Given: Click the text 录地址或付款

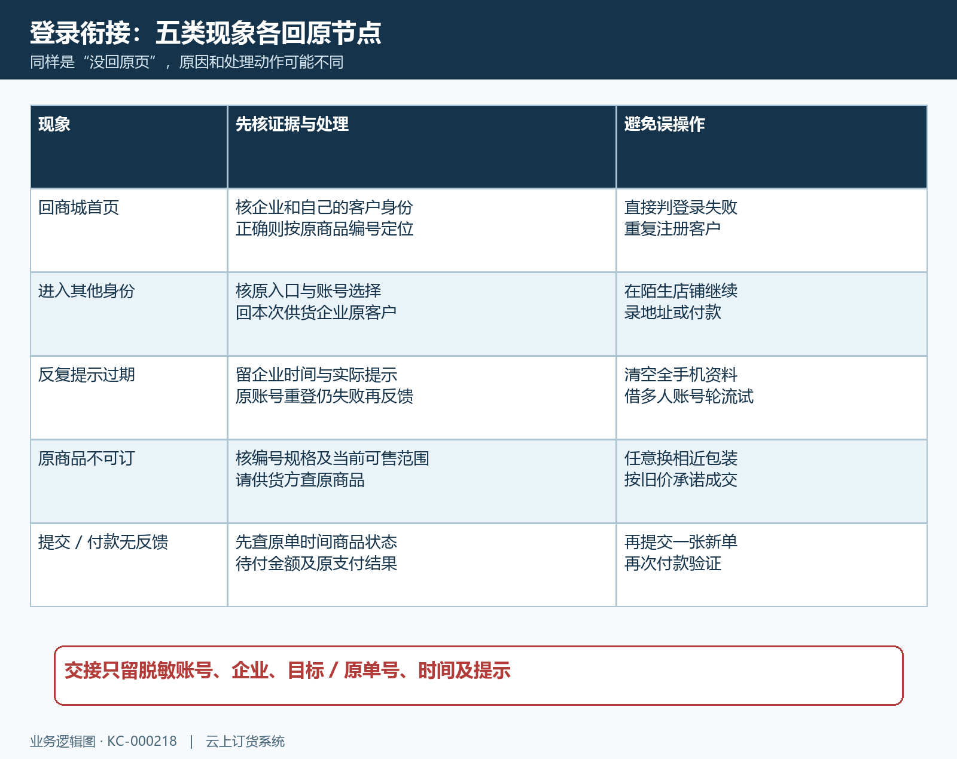Looking at the screenshot, I should (x=672, y=313).
